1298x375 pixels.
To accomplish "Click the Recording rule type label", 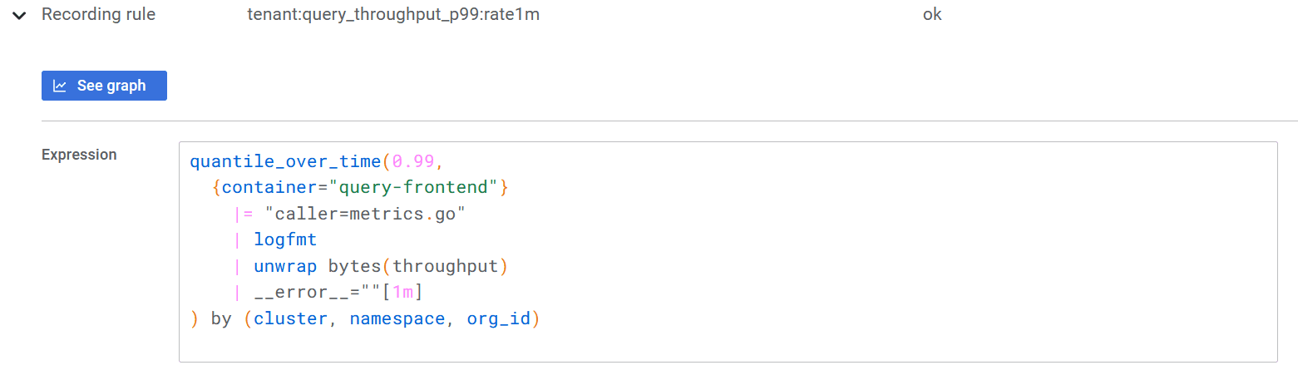I will [98, 14].
